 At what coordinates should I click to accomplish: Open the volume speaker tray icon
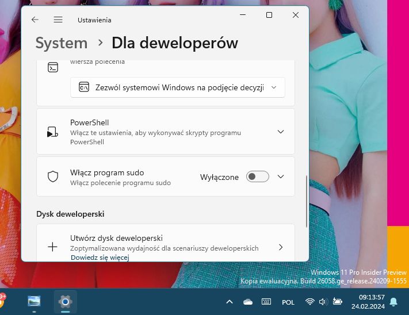(323, 302)
